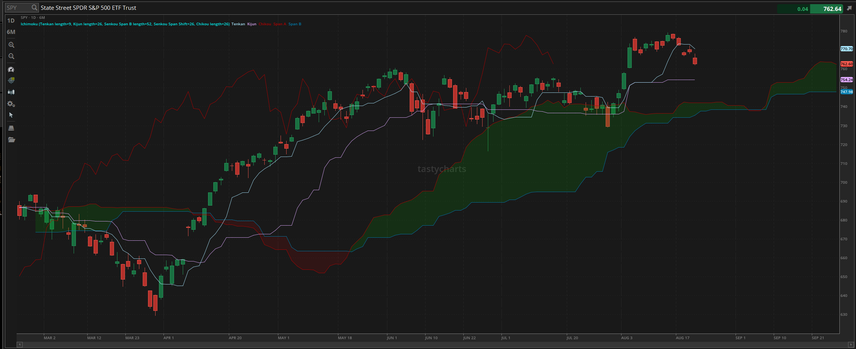Click the 770.70 Tenkan price tag

[x=847, y=49]
